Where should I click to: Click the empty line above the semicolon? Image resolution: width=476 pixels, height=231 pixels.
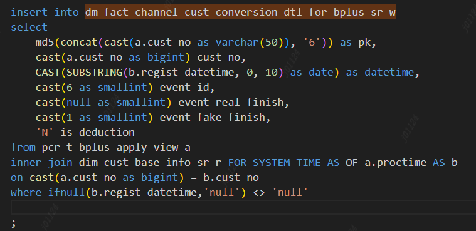coord(243,207)
